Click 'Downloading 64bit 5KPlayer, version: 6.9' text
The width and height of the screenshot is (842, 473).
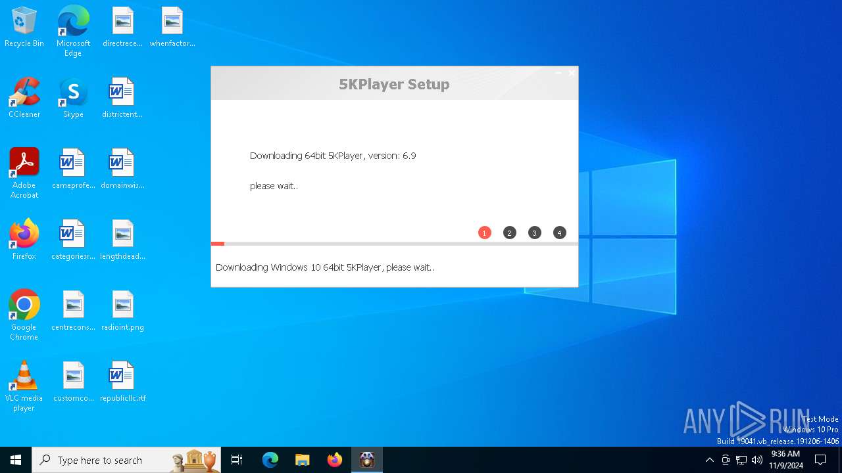[x=333, y=156]
